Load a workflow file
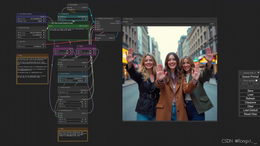The image size is (260, 146). point(250,95)
